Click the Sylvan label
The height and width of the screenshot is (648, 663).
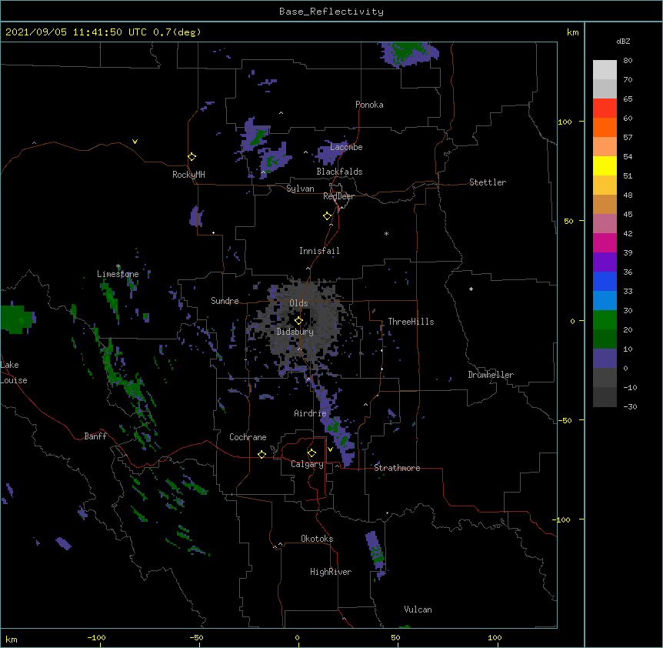[300, 189]
